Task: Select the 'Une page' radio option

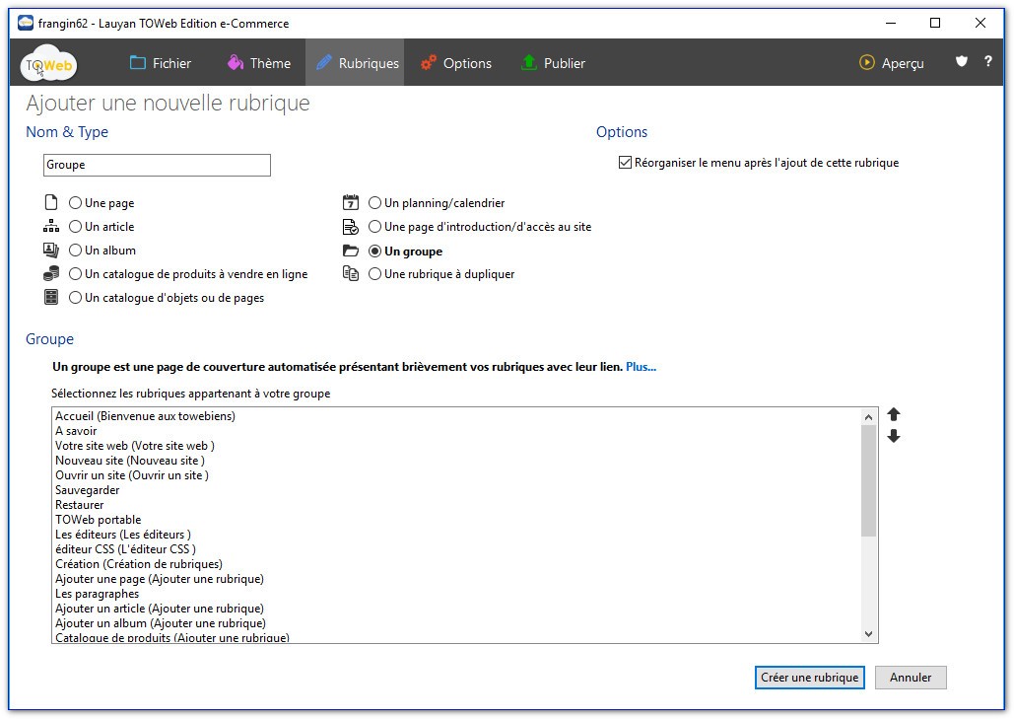Action: [76, 203]
